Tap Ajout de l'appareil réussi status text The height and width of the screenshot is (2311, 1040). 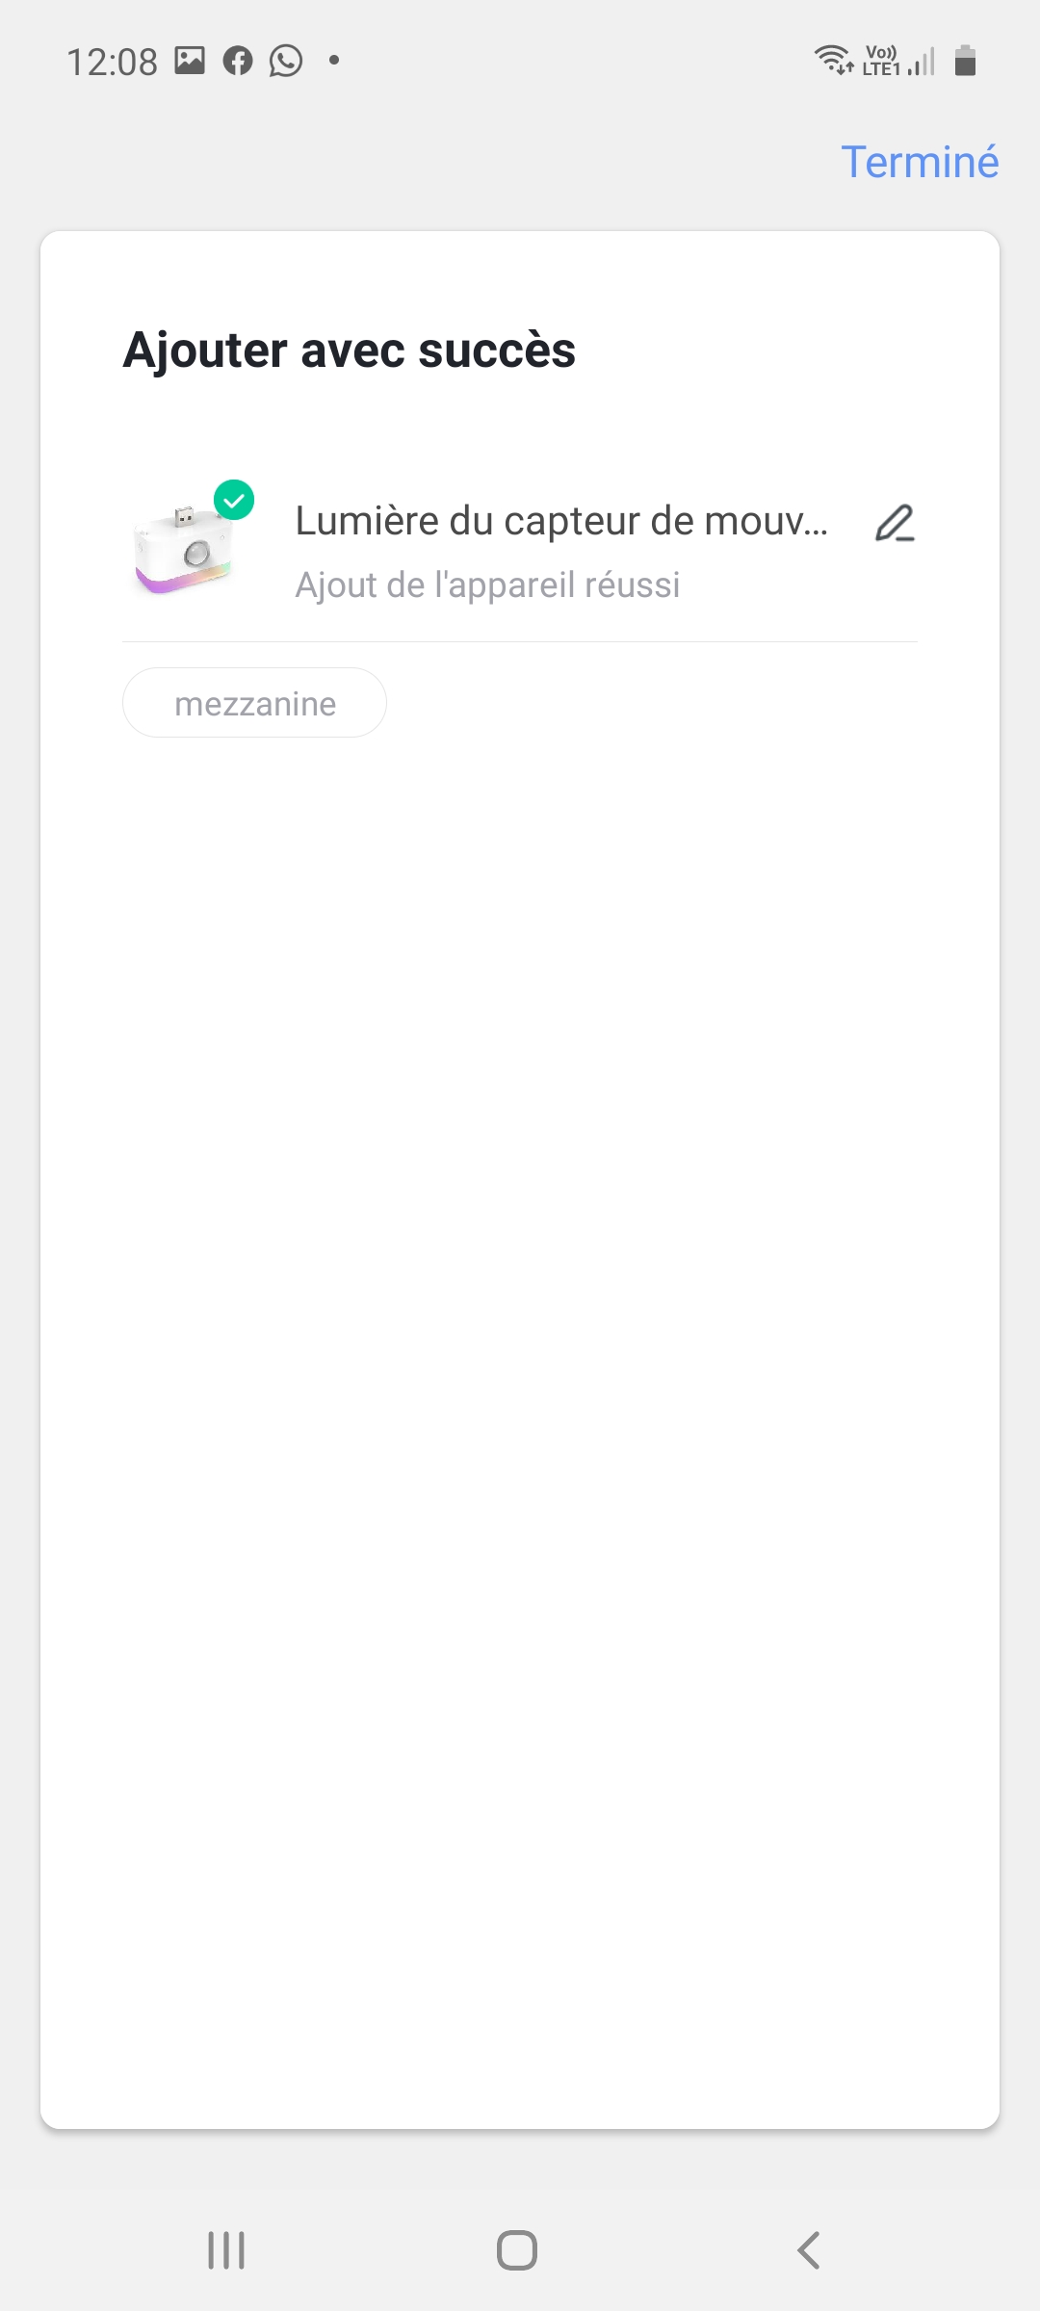(487, 584)
